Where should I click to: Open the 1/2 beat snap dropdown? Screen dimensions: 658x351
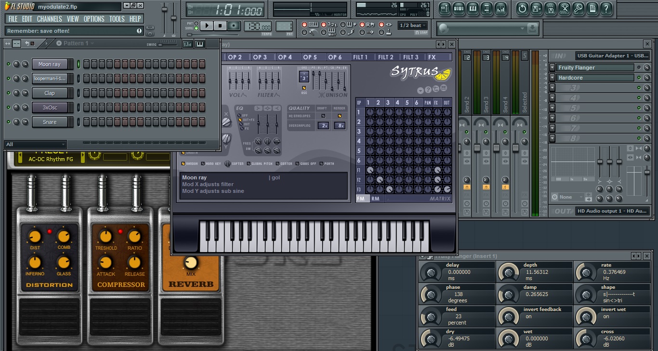pyautogui.click(x=413, y=25)
